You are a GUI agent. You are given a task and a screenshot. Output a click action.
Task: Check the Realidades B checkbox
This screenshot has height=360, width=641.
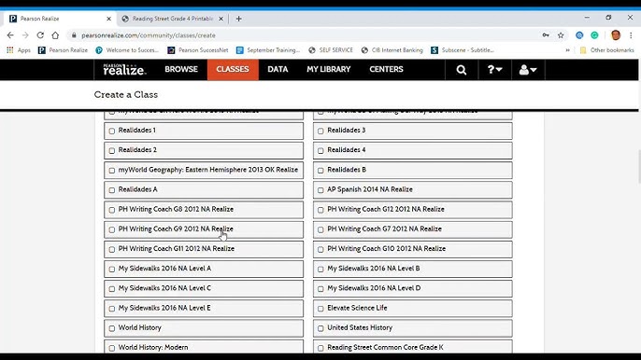click(x=320, y=171)
